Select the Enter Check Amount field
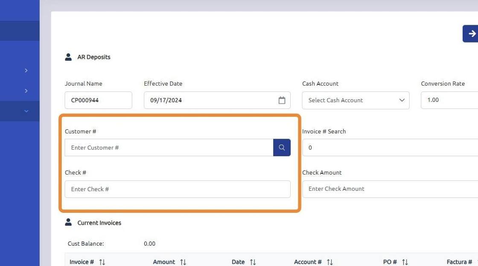The height and width of the screenshot is (266, 478). point(388,189)
